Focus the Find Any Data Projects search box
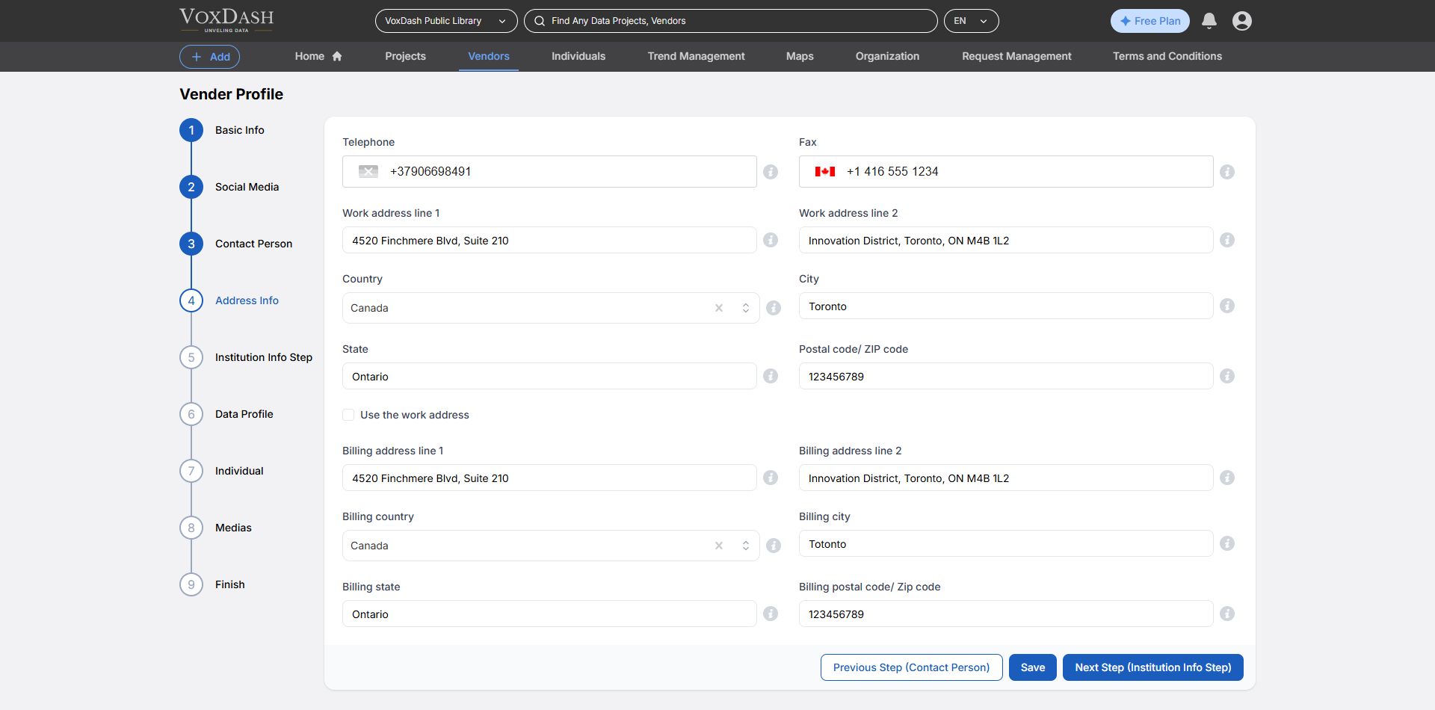This screenshot has width=1435, height=710. pos(731,21)
